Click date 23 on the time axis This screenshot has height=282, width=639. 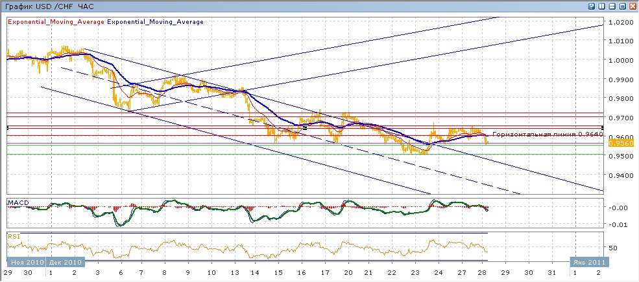(x=415, y=273)
